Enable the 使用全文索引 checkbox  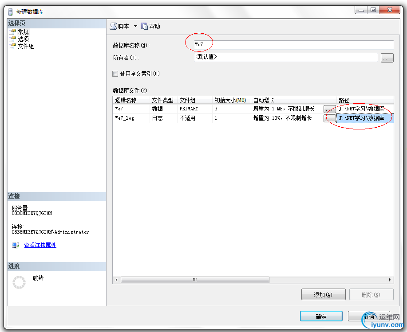coord(115,74)
